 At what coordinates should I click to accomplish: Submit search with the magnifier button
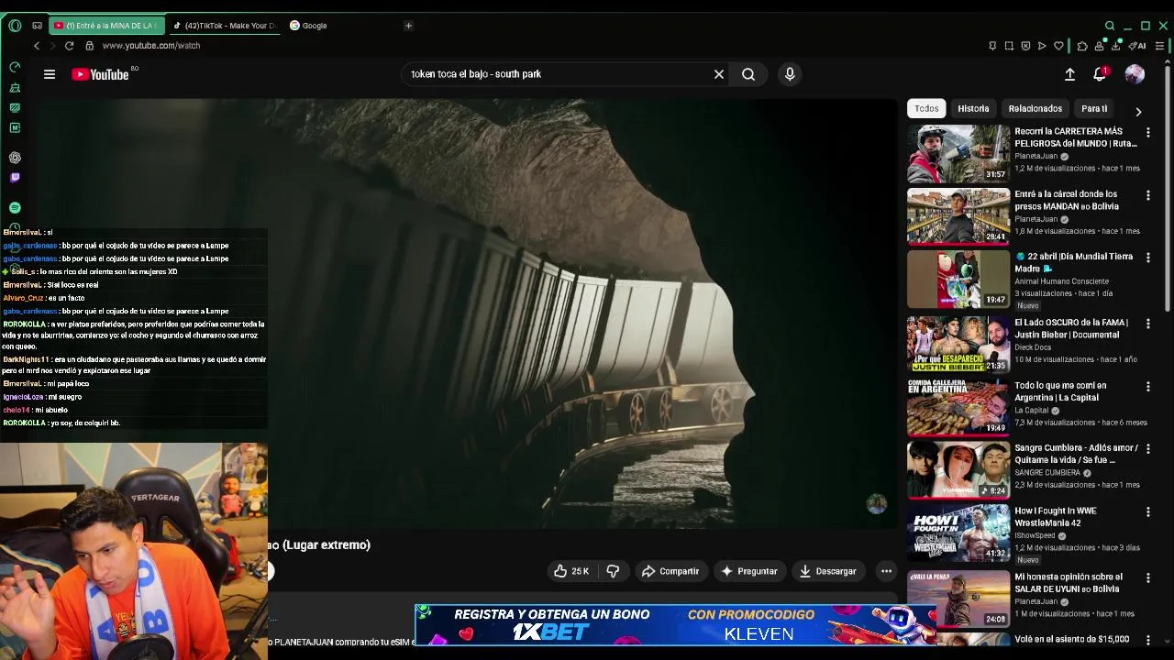(748, 74)
